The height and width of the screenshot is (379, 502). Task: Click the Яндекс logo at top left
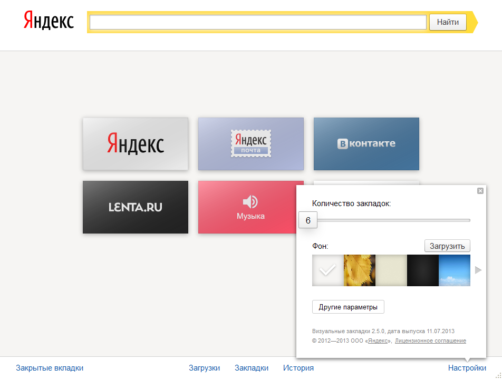point(49,21)
